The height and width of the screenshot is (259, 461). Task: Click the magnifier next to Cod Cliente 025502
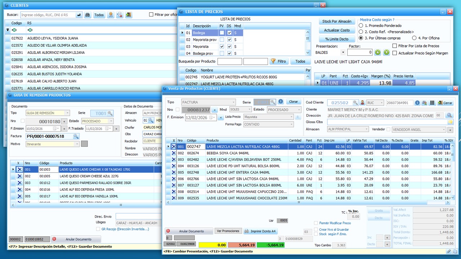tap(355, 103)
